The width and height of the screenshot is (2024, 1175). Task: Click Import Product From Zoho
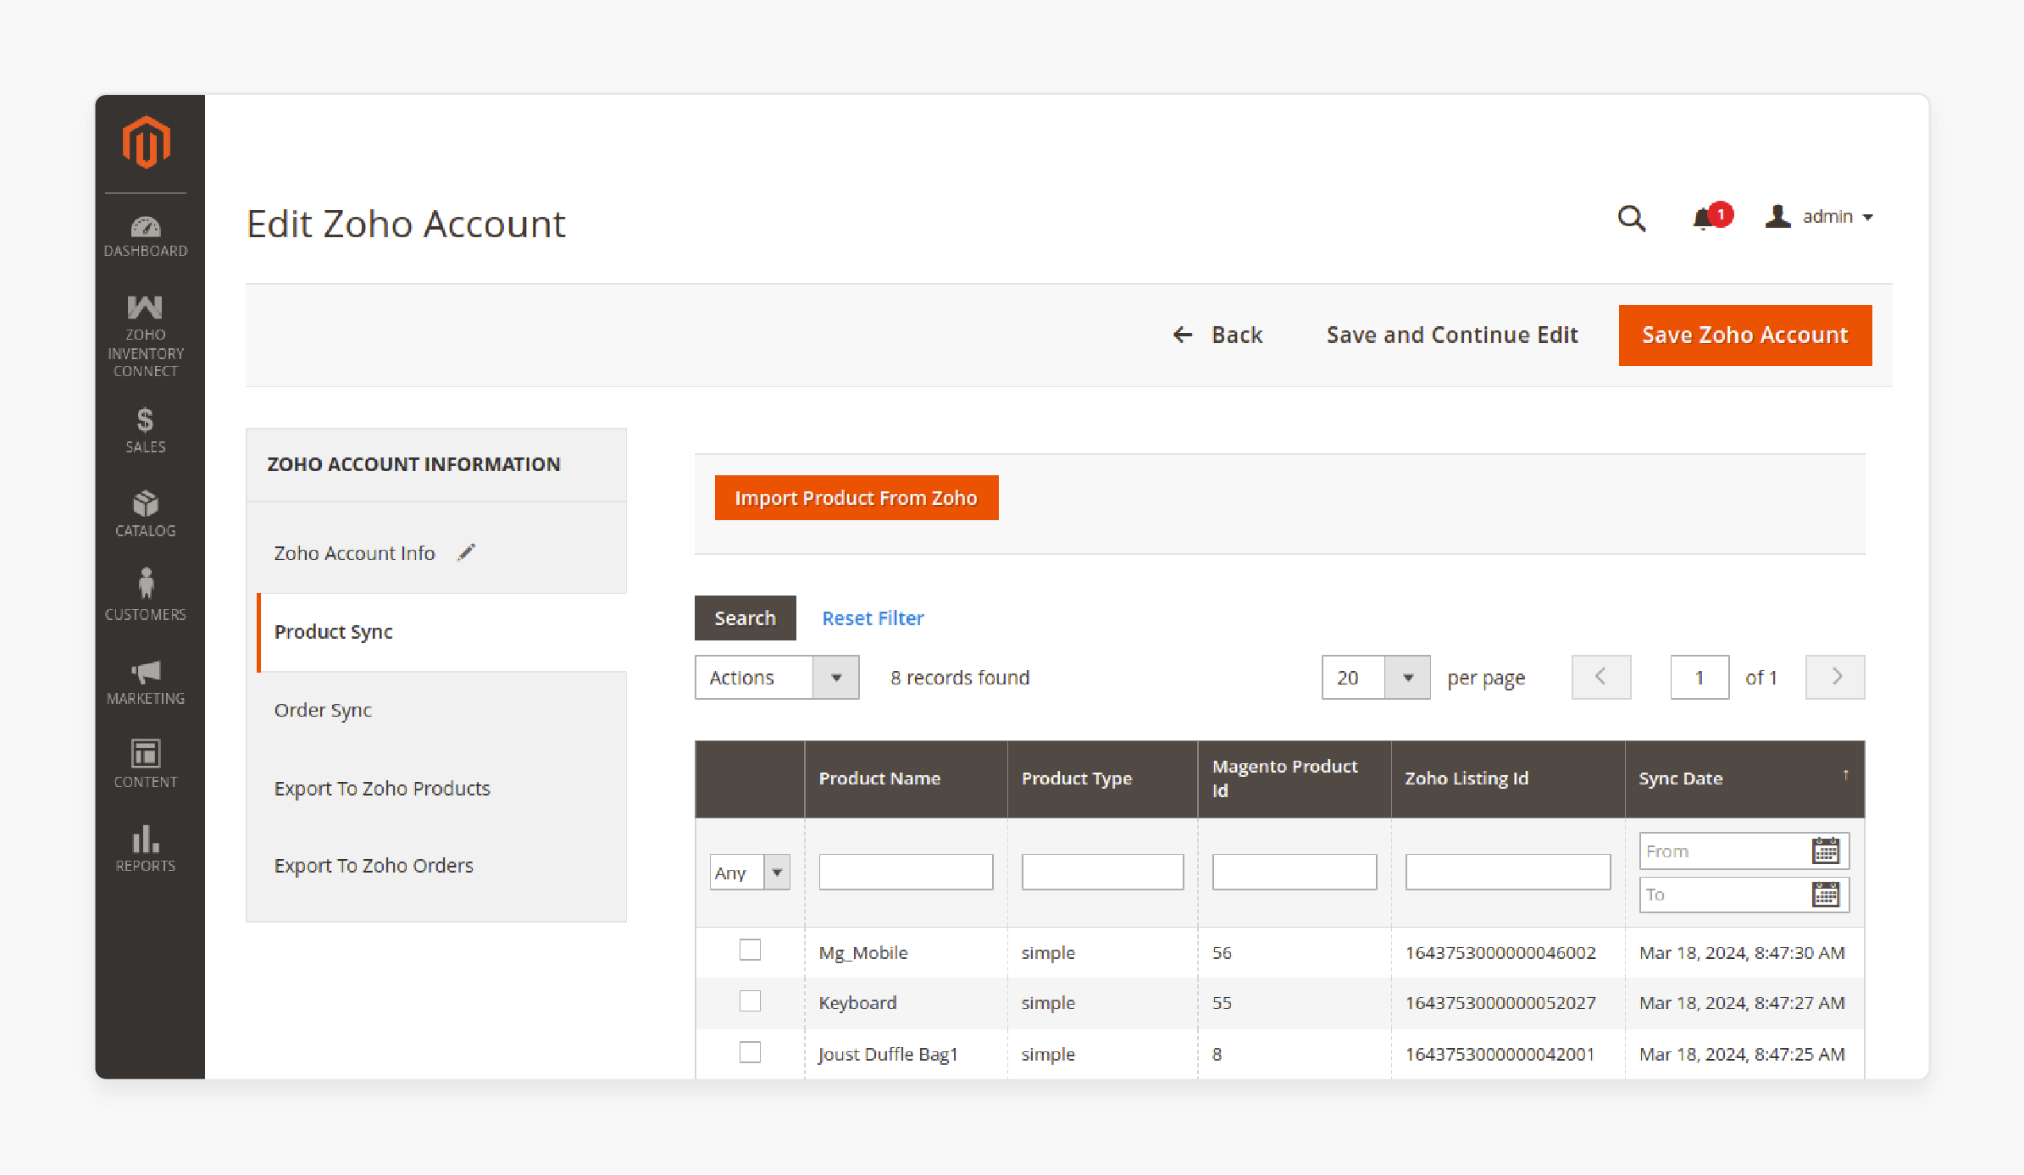point(857,497)
